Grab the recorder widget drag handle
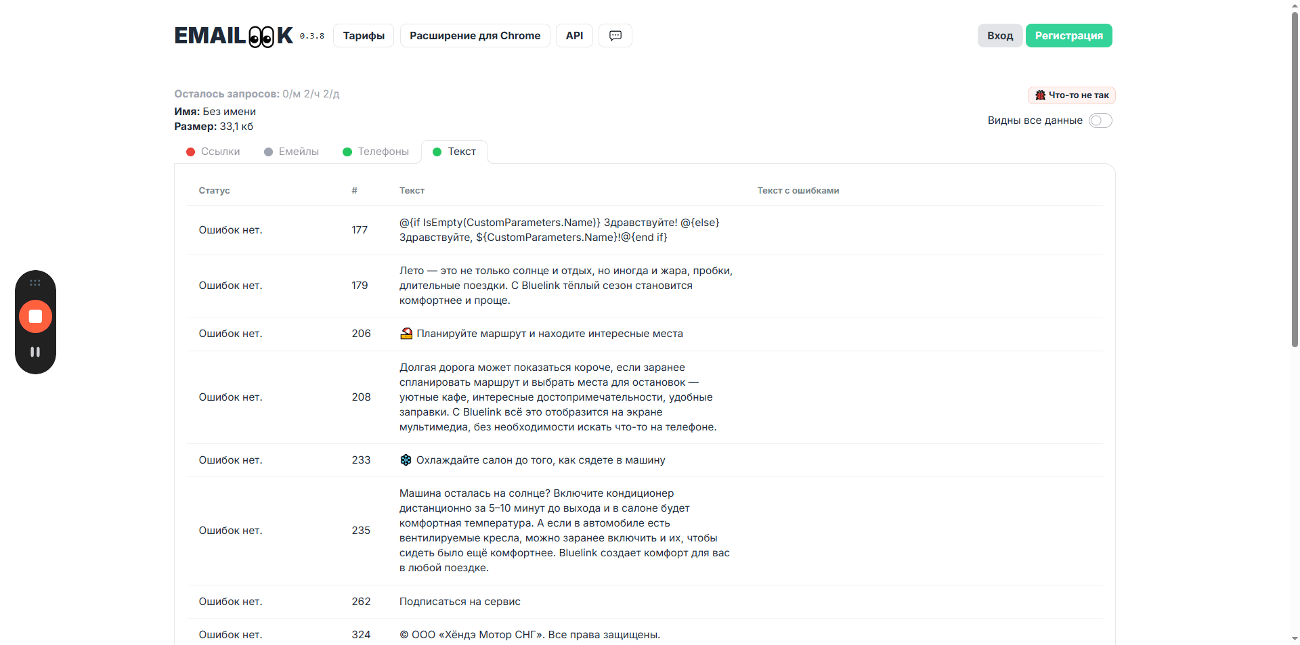Viewport: 1300px width, 645px height. click(x=35, y=283)
